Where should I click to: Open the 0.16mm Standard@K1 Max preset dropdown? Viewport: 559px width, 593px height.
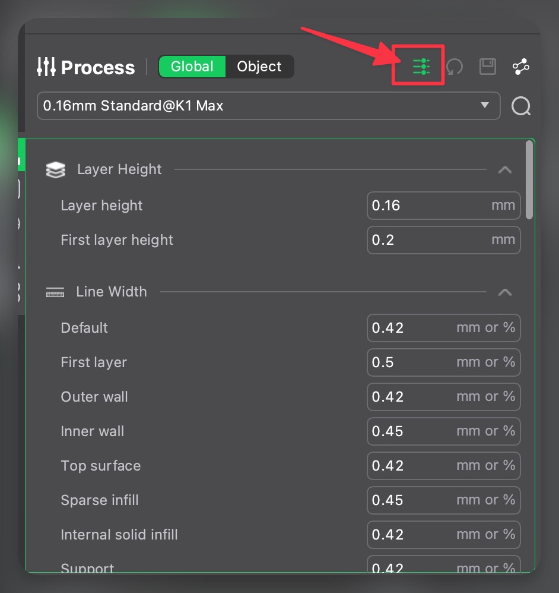[x=268, y=106]
